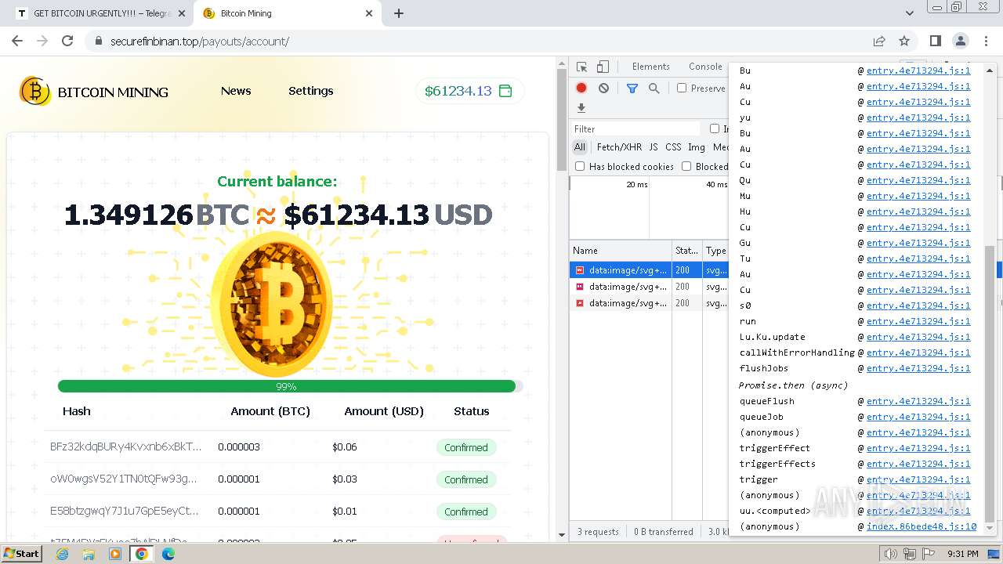The height and width of the screenshot is (564, 1003).
Task: Close the GET BITCOIN URGENTLY Telegraph tab
Action: (x=182, y=13)
